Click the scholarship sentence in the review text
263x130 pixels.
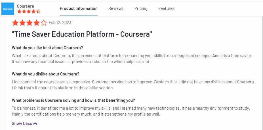(81, 62)
